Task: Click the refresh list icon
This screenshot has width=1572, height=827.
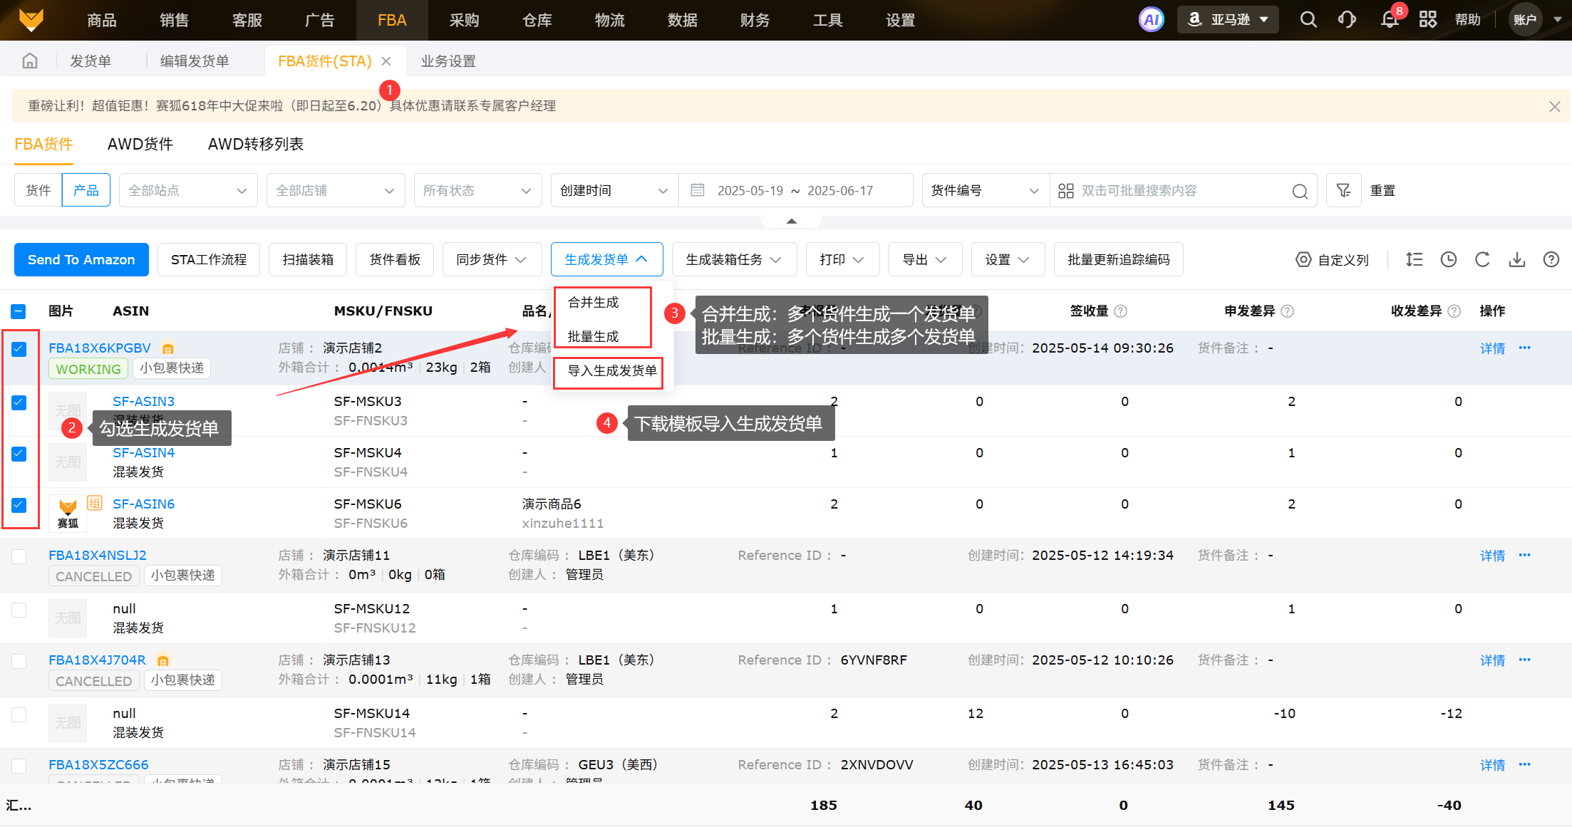Action: coord(1482,260)
